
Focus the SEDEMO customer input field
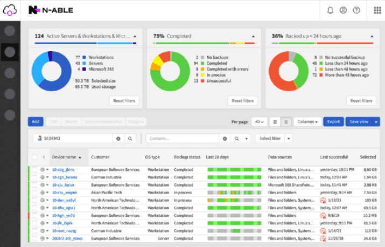pyautogui.click(x=73, y=139)
